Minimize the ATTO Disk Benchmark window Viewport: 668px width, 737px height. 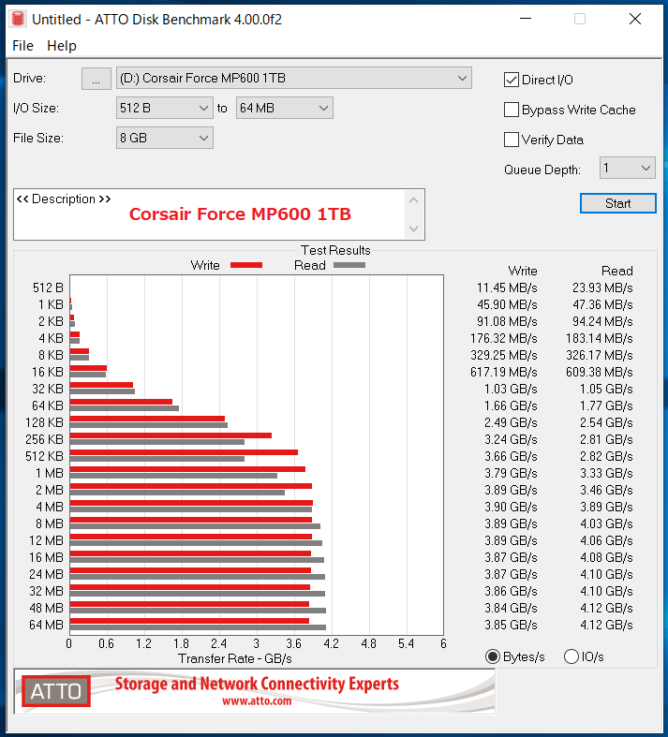coord(526,20)
